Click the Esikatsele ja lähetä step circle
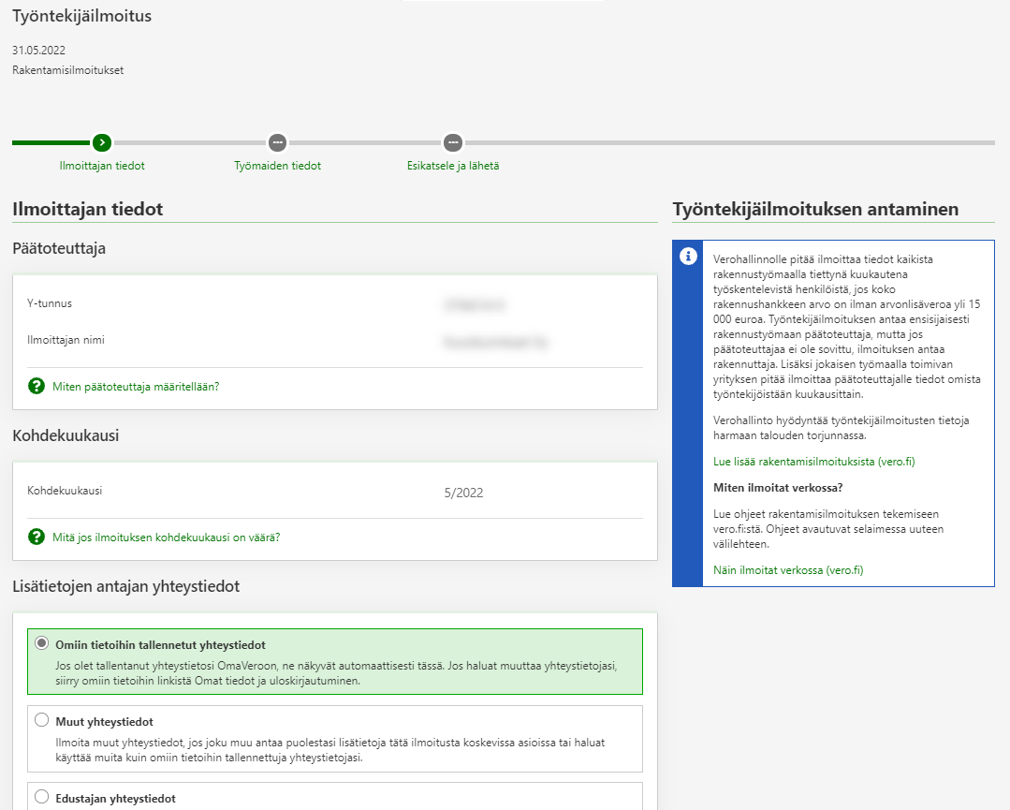1010x810 pixels. coord(453,142)
